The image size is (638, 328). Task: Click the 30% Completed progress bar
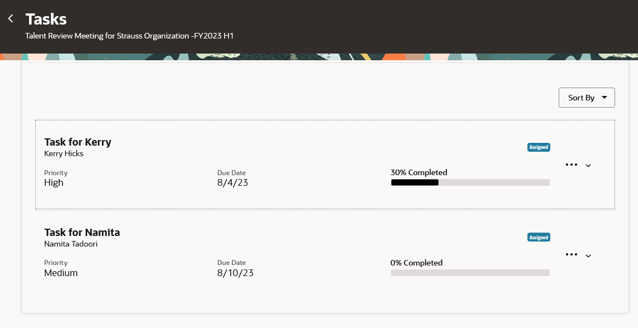pos(470,182)
